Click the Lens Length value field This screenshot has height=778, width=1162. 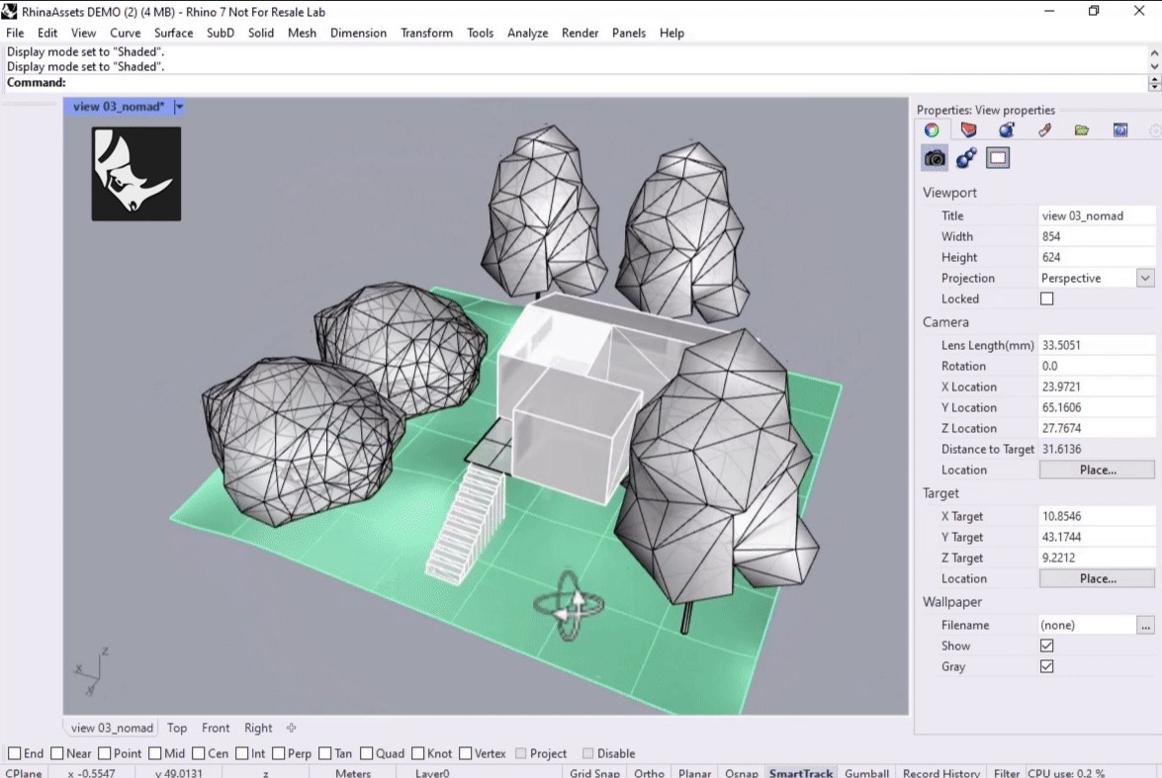pyautogui.click(x=1096, y=345)
